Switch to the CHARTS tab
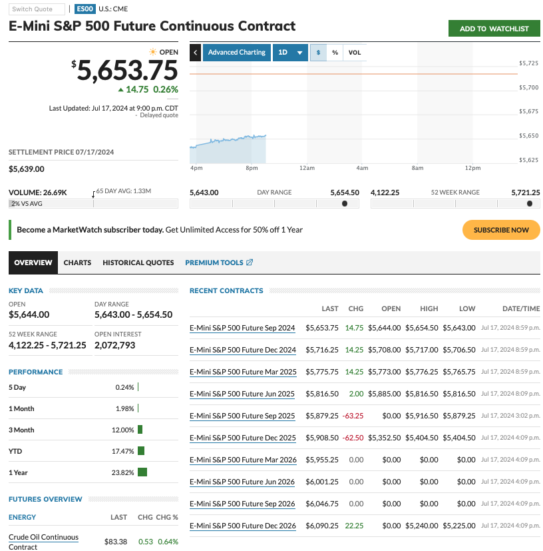The image size is (543, 551). pyautogui.click(x=77, y=262)
